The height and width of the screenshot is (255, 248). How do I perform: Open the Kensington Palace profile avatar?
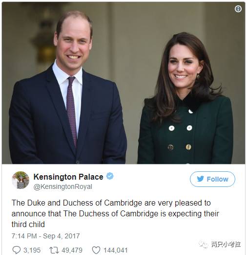[x=21, y=180]
